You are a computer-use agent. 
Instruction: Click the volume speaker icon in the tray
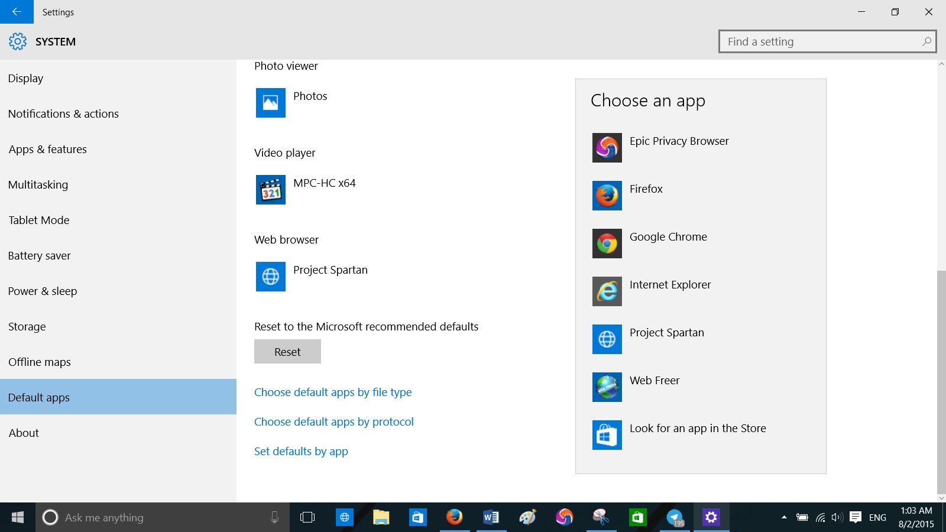(837, 517)
